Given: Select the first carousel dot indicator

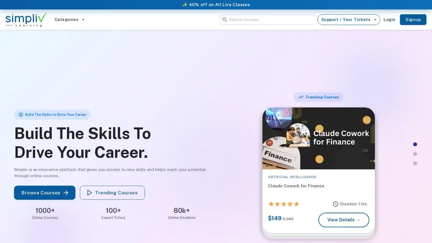Looking at the screenshot, I should pyautogui.click(x=415, y=144).
